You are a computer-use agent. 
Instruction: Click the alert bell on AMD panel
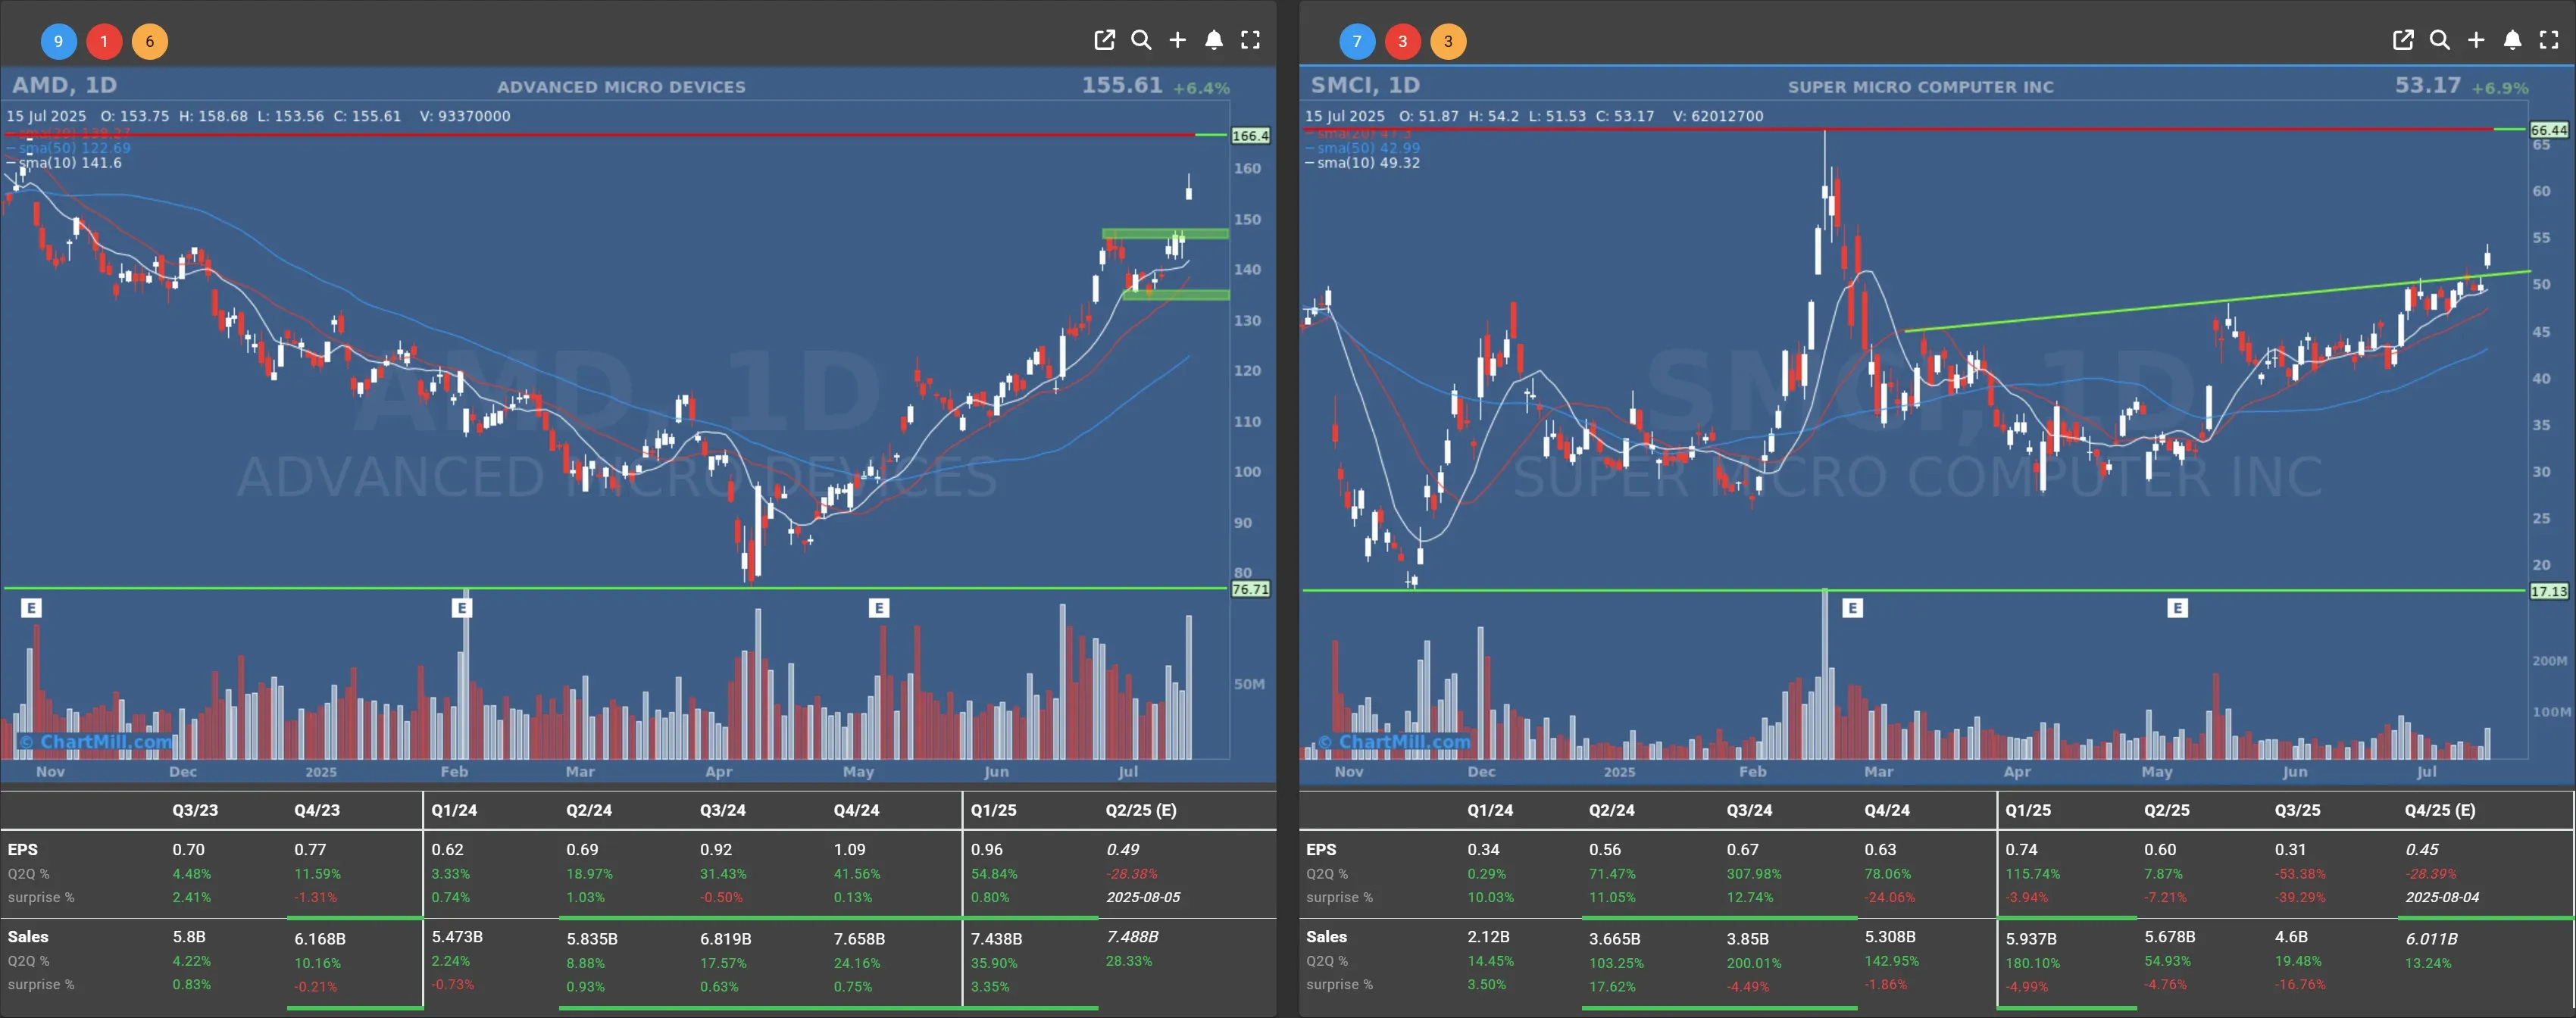1213,40
